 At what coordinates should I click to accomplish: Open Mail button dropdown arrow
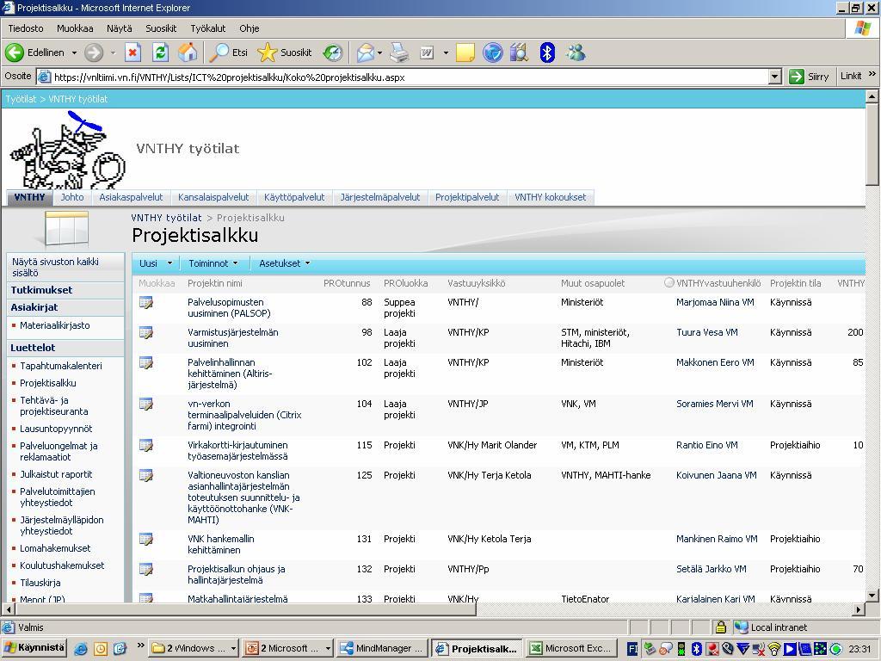(x=379, y=53)
